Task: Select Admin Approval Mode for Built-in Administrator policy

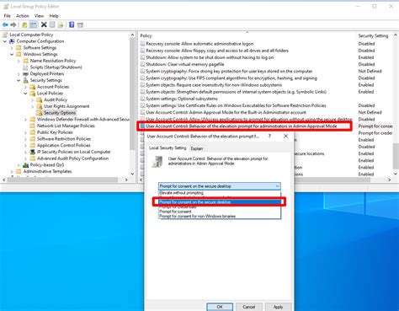Action: point(226,112)
